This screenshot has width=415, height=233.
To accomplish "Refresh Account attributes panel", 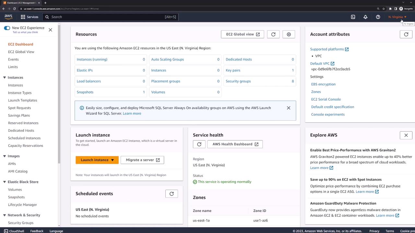I will pos(406,34).
